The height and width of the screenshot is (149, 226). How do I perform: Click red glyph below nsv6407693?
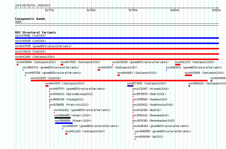pyautogui.click(x=62, y=65)
